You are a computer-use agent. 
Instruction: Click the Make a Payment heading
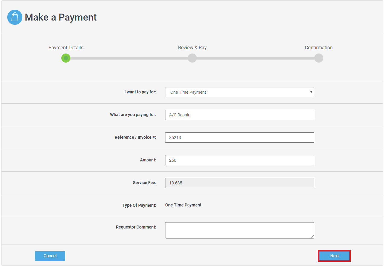click(x=61, y=17)
